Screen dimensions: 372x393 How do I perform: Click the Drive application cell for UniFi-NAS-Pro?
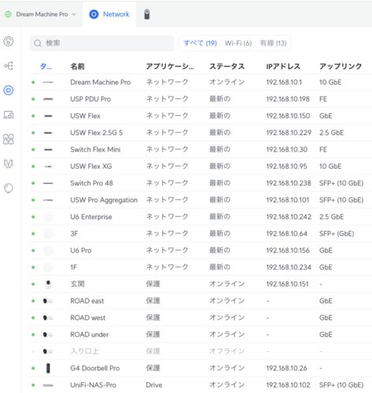click(154, 385)
